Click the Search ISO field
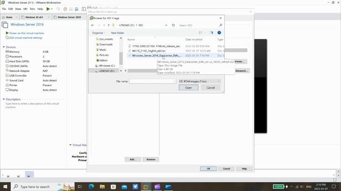Screen dimensions: 341x191 198,25
